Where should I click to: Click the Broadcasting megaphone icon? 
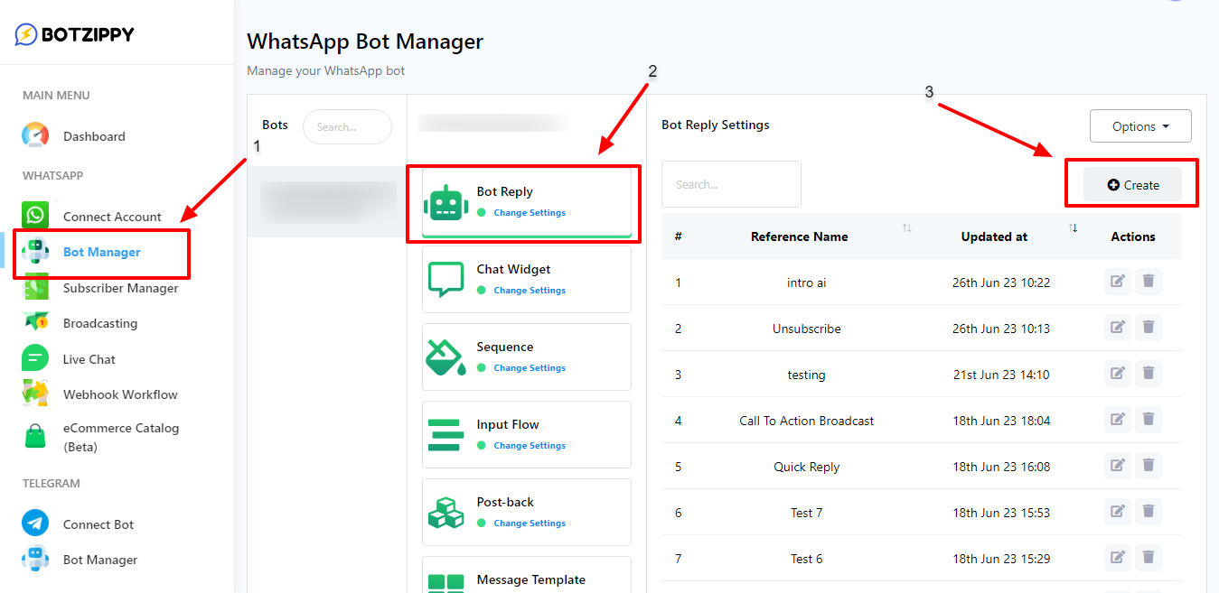[x=35, y=322]
